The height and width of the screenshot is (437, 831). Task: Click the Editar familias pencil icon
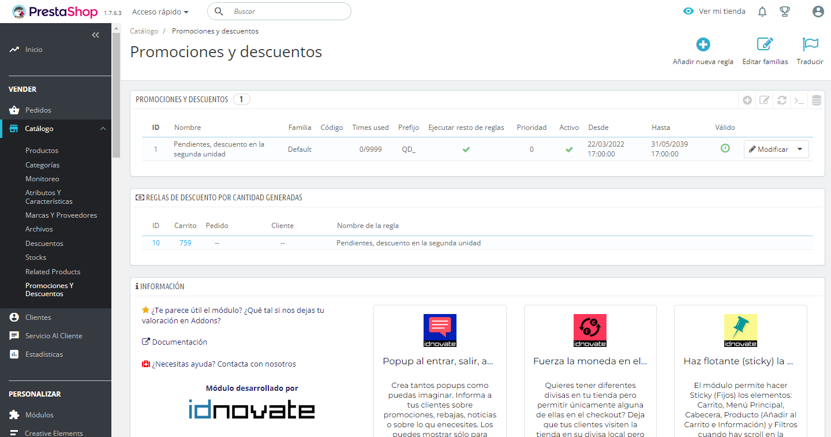click(x=765, y=44)
